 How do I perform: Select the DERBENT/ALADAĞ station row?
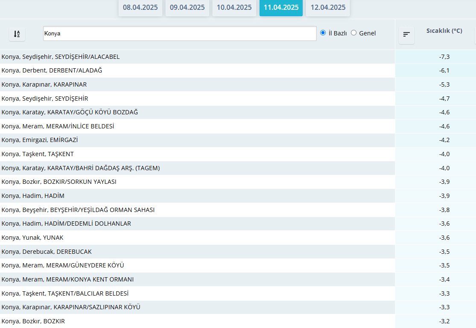click(52, 70)
